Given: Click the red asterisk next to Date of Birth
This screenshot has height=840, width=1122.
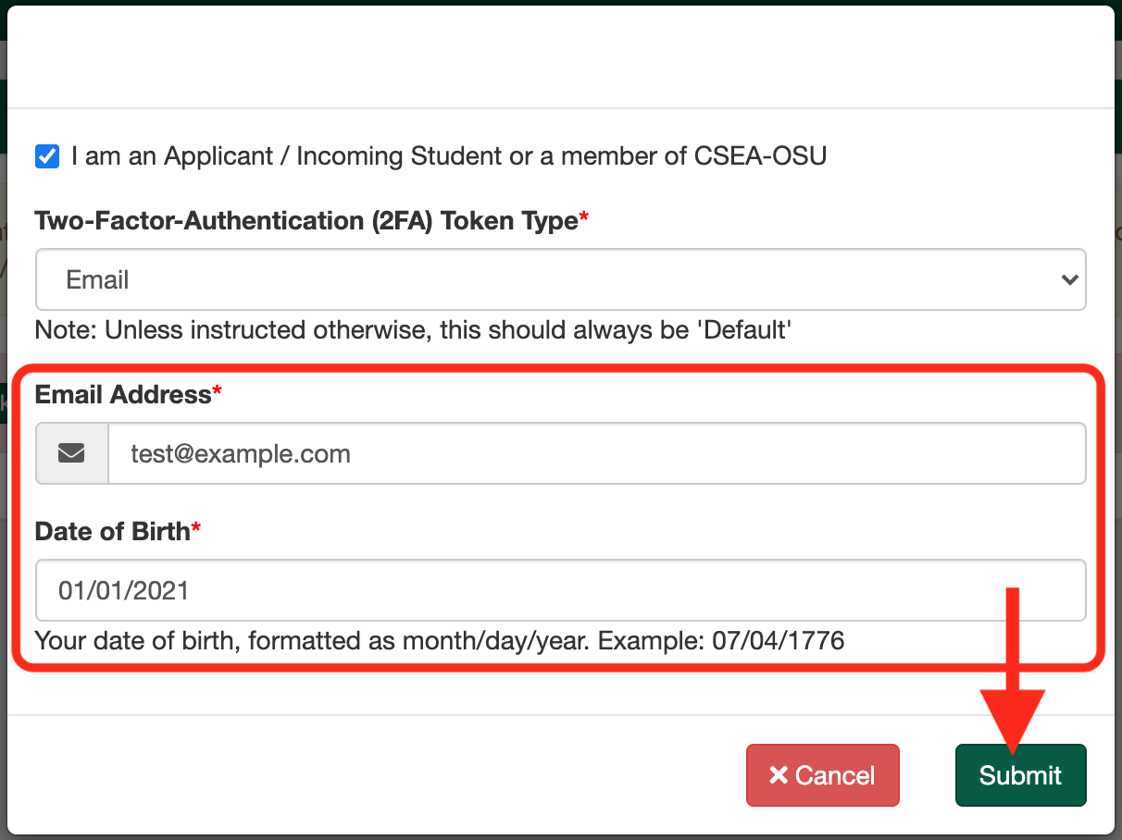Looking at the screenshot, I should click(196, 529).
